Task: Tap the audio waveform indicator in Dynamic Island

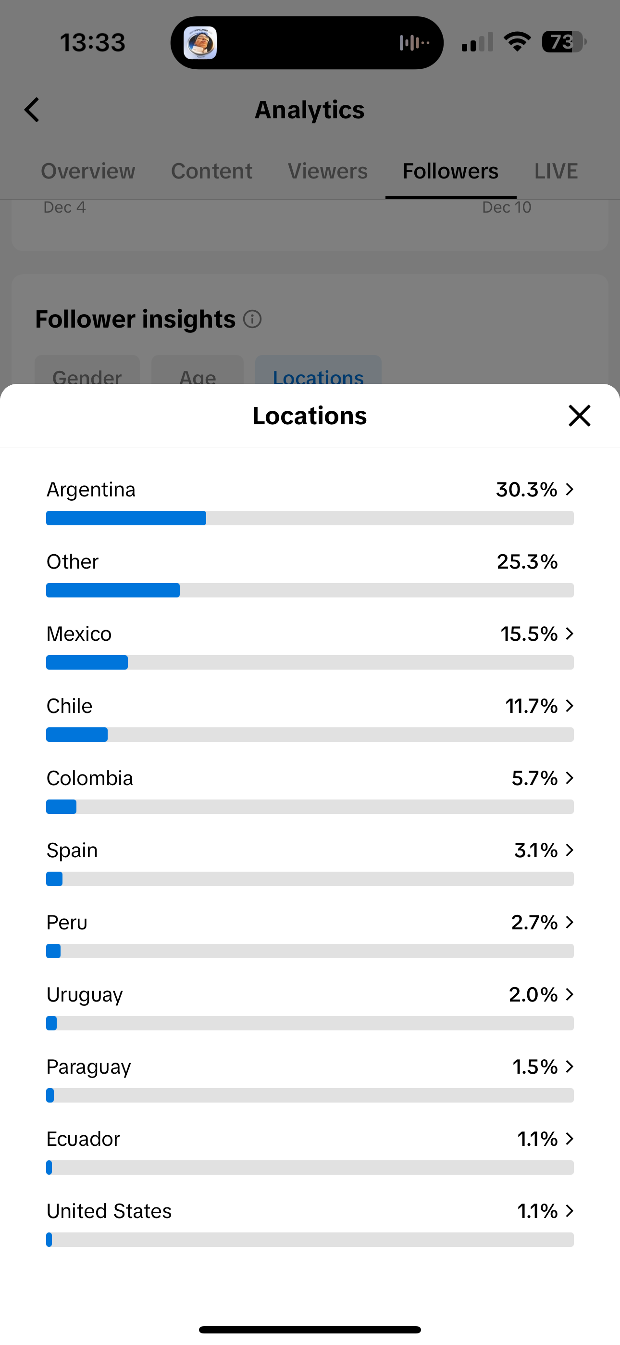Action: click(414, 42)
